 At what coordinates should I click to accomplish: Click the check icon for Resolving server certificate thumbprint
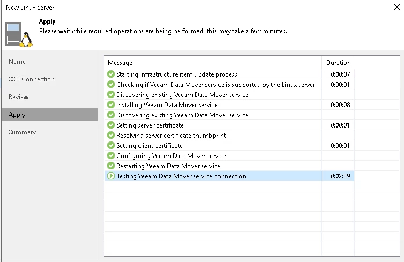click(111, 136)
